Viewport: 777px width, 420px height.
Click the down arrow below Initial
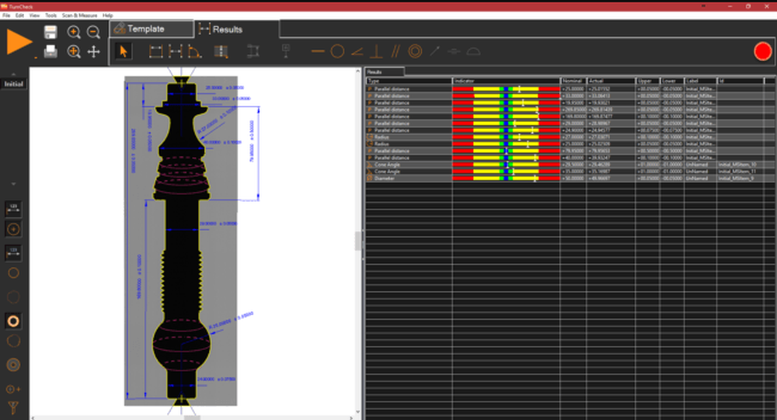14,184
